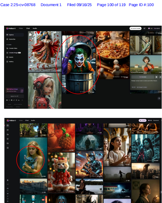Viewport: 162px width, 203px height.
Task: Click credits Standard plan pill in lower screenshot
Action: pos(154,120)
